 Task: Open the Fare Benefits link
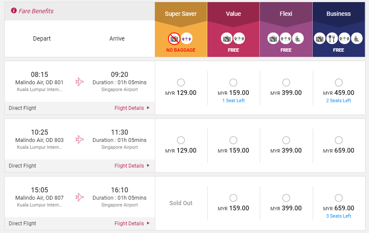coord(36,11)
